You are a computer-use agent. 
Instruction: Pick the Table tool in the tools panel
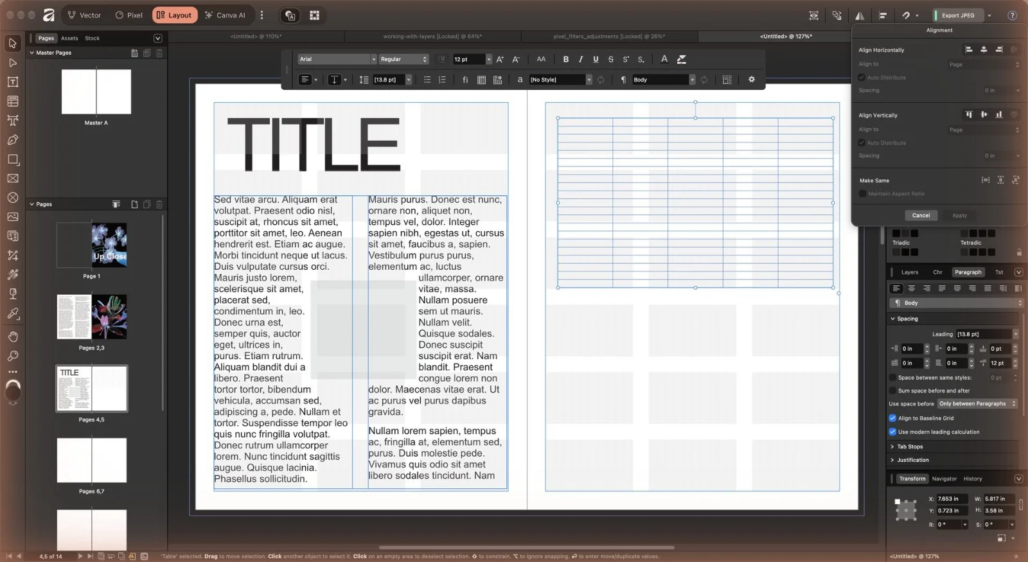point(13,101)
